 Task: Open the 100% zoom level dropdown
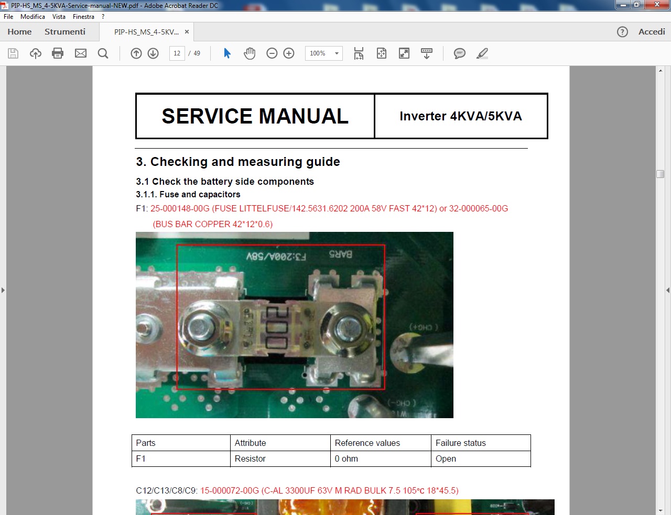(337, 53)
